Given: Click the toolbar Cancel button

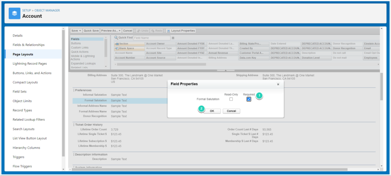Looking at the screenshot, I should [x=128, y=31].
